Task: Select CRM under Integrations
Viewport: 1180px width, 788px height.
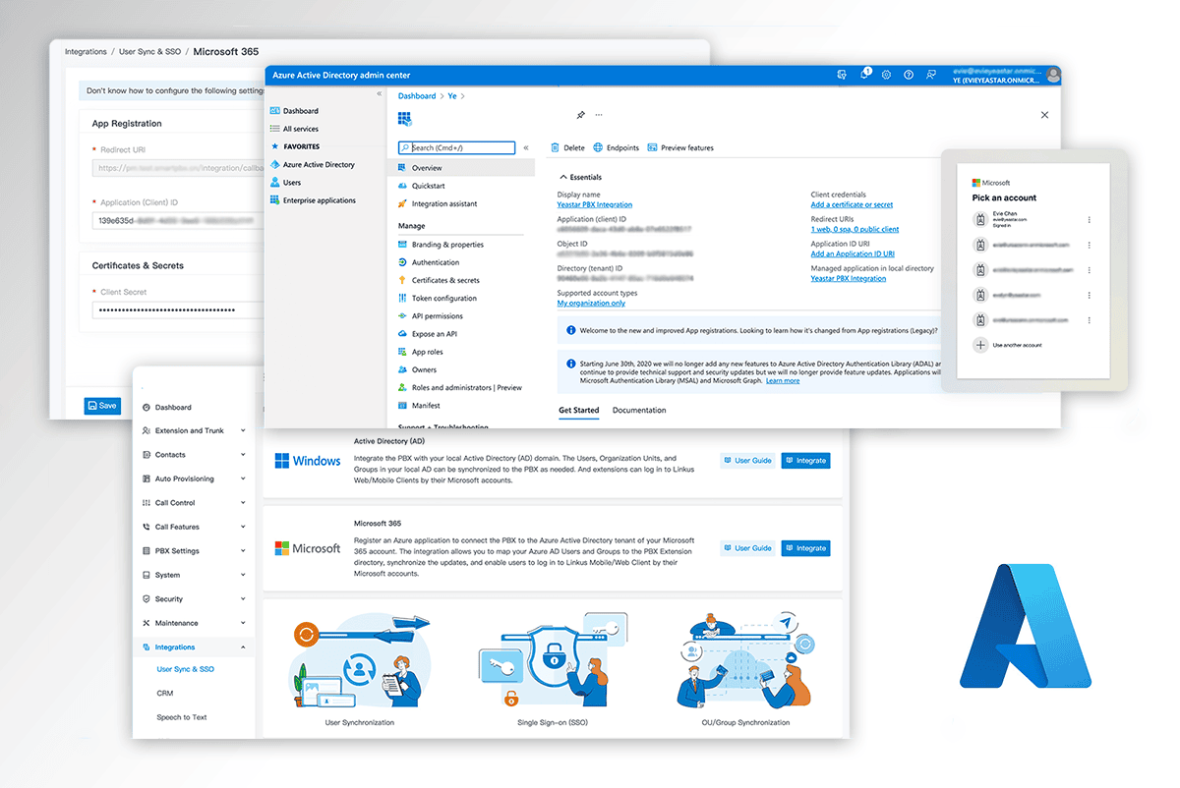Action: (x=165, y=694)
